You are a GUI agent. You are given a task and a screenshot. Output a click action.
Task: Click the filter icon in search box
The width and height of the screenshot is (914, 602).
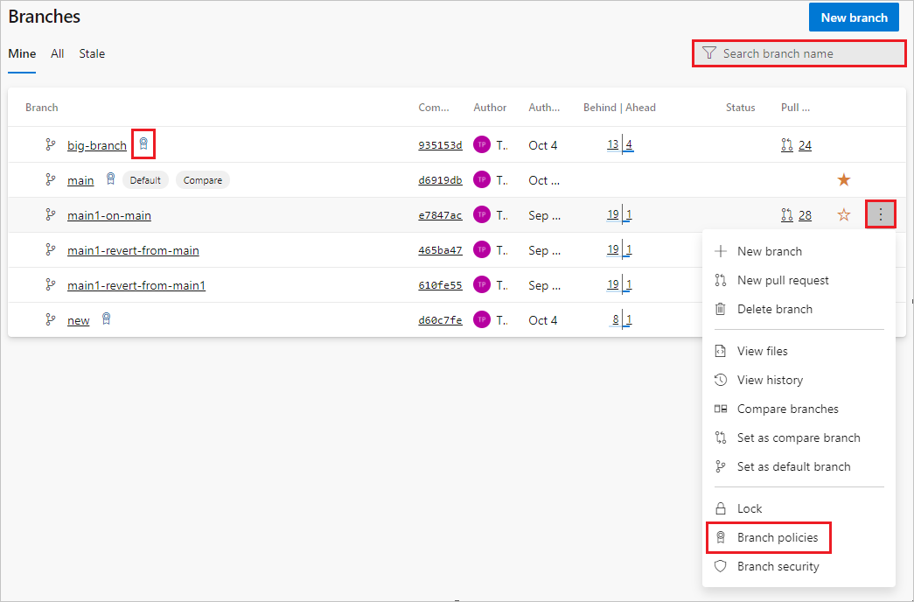708,53
